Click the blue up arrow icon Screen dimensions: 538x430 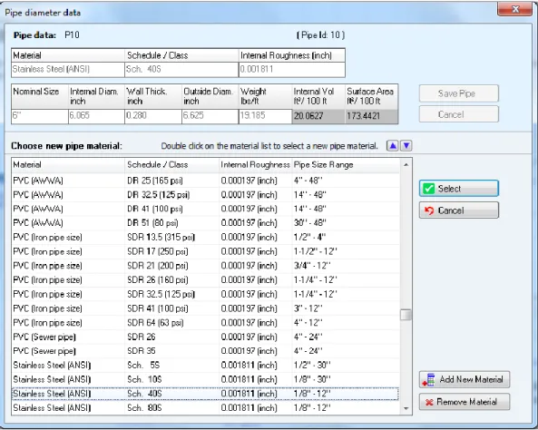coord(392,146)
